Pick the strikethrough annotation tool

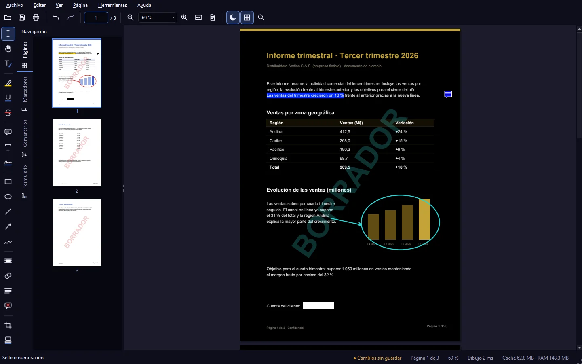click(8, 113)
